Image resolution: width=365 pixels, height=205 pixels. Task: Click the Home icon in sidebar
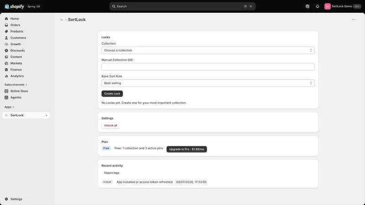pyautogui.click(x=6, y=19)
